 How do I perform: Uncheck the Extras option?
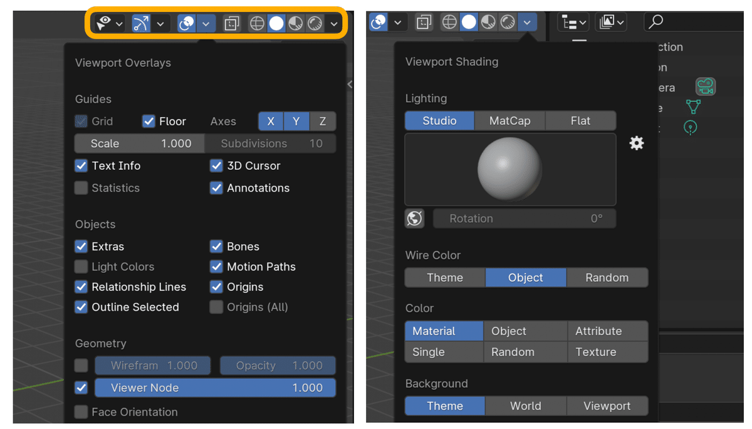pos(81,246)
